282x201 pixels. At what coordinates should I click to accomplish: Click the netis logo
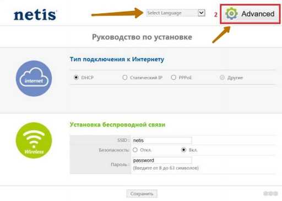(x=35, y=15)
